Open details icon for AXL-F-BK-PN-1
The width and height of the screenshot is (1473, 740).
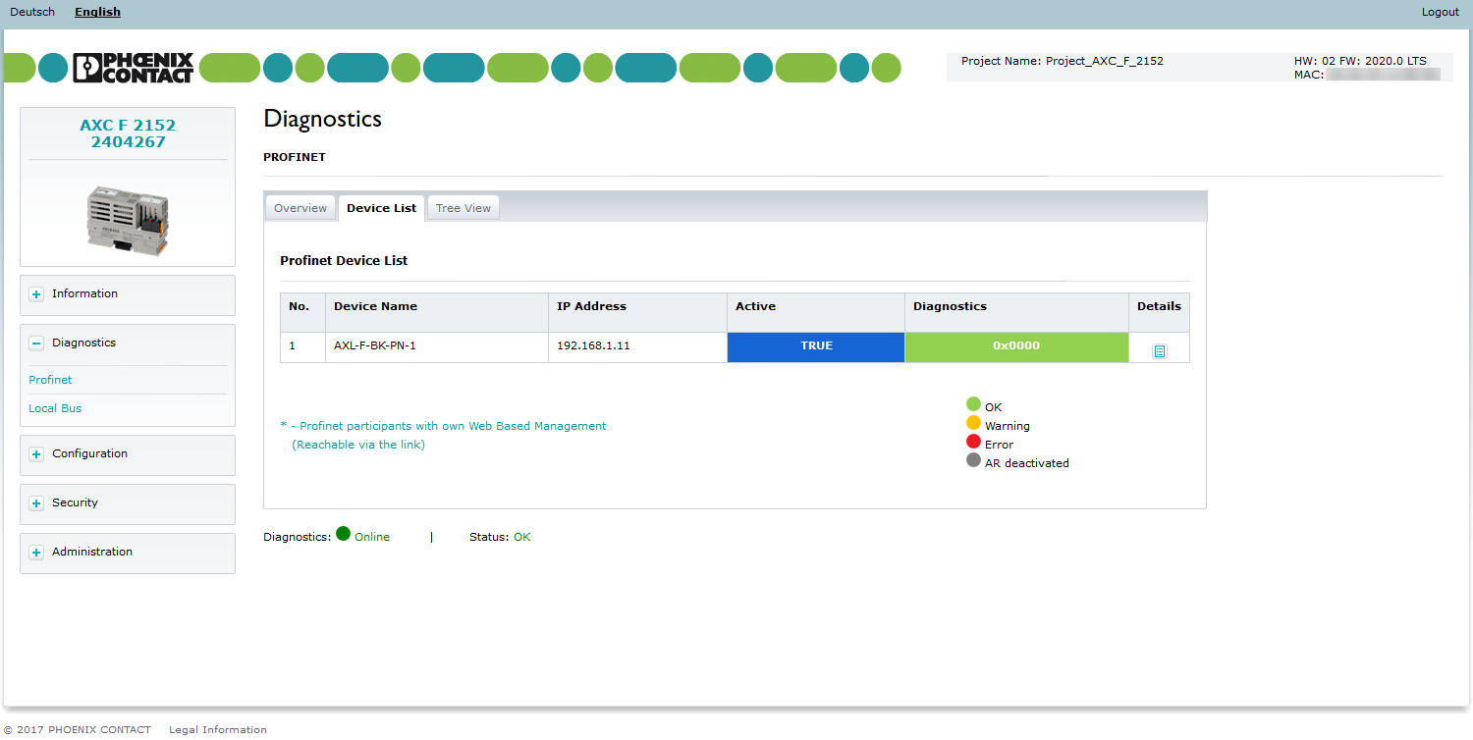[1159, 350]
